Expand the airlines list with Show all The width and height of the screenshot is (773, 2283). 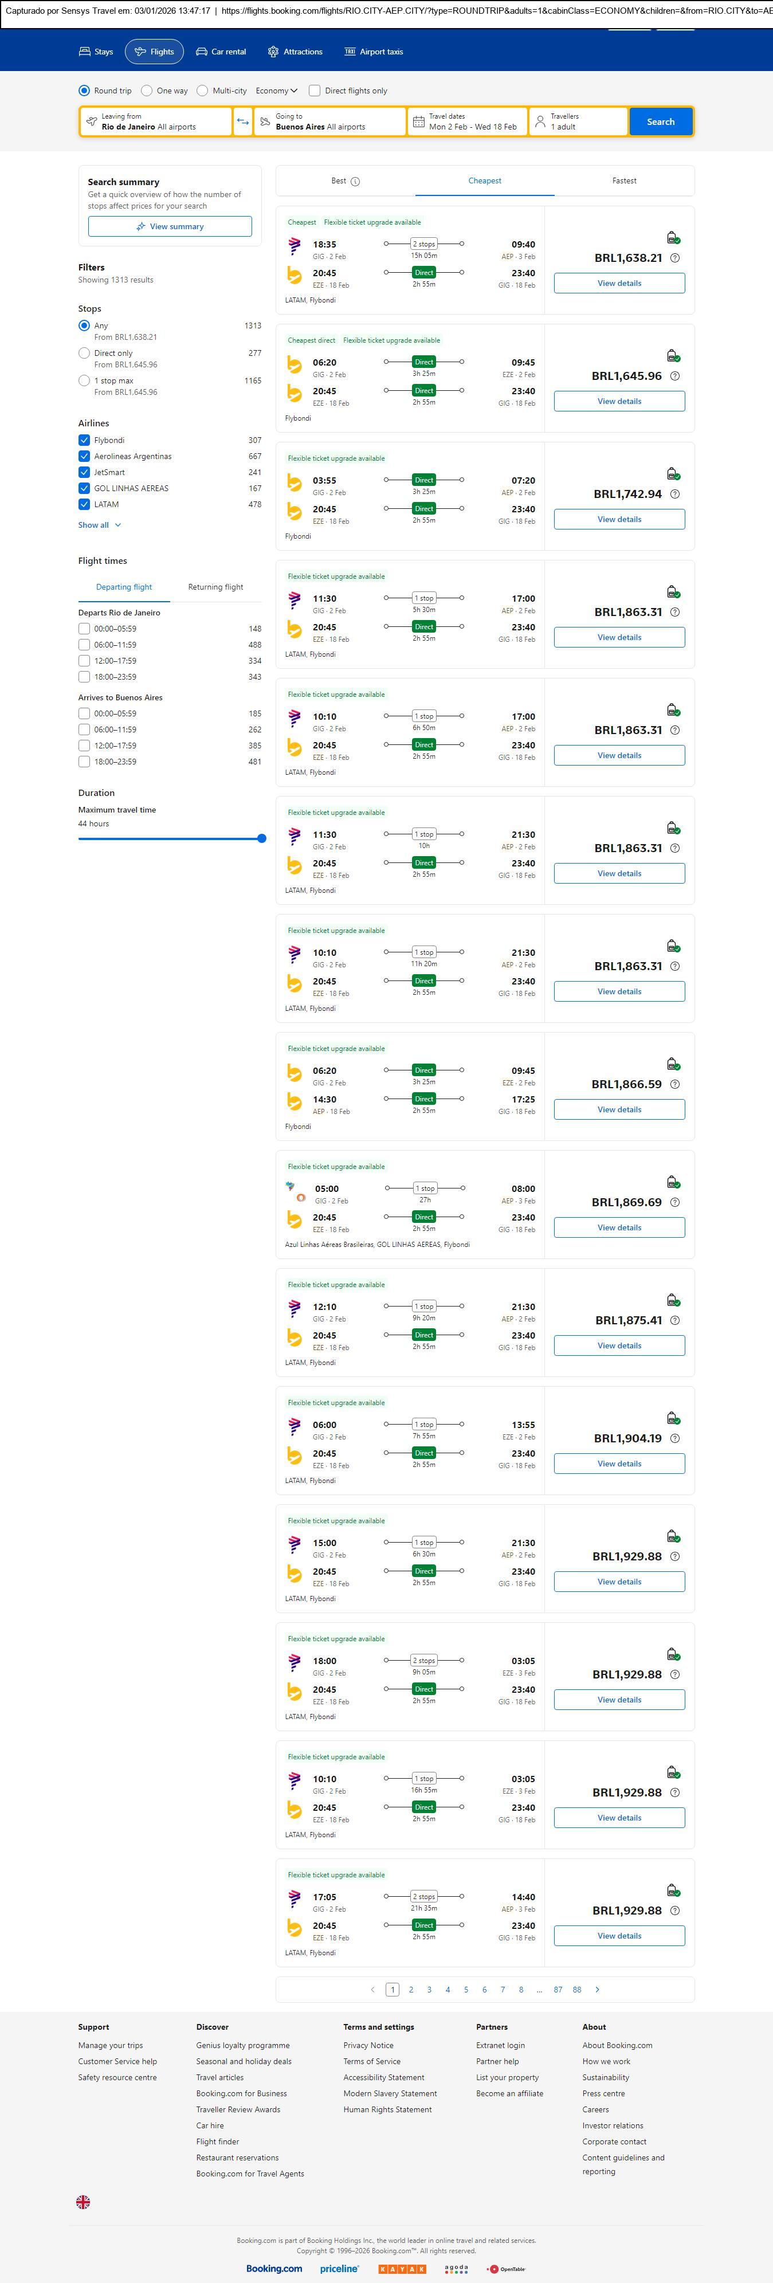99,525
